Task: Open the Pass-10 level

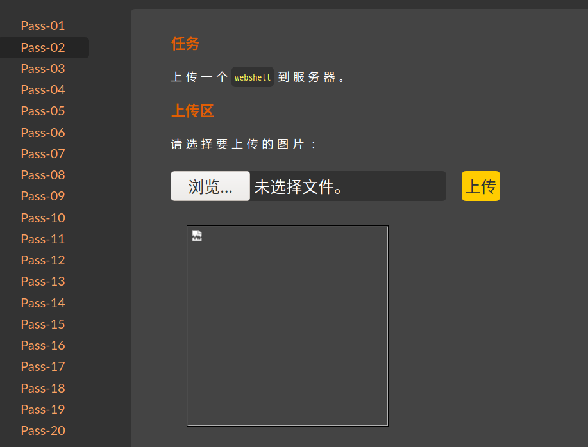Action: point(42,217)
